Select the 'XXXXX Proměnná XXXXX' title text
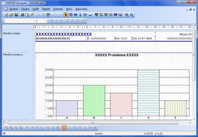Viewport: 198px width, 137px height. click(x=117, y=55)
